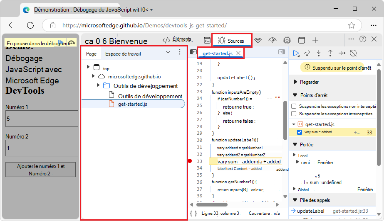The height and width of the screenshot is (221, 384).
Task: Expand the ceci: Fenêtre object
Action: (297, 162)
